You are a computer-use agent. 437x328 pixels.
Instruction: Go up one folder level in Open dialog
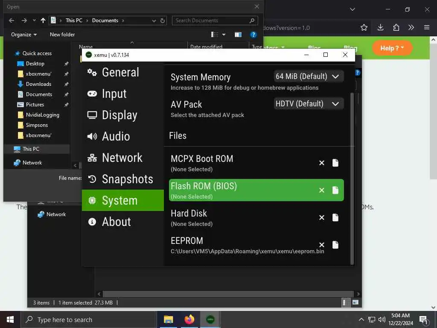pos(43,20)
